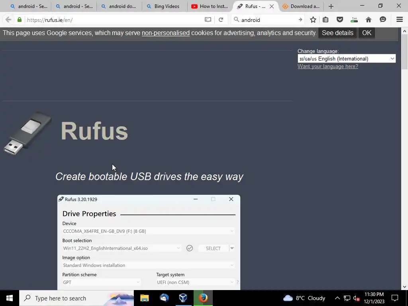
Task: Click the Rufus screenshot SELECT button
Action: coord(213,248)
